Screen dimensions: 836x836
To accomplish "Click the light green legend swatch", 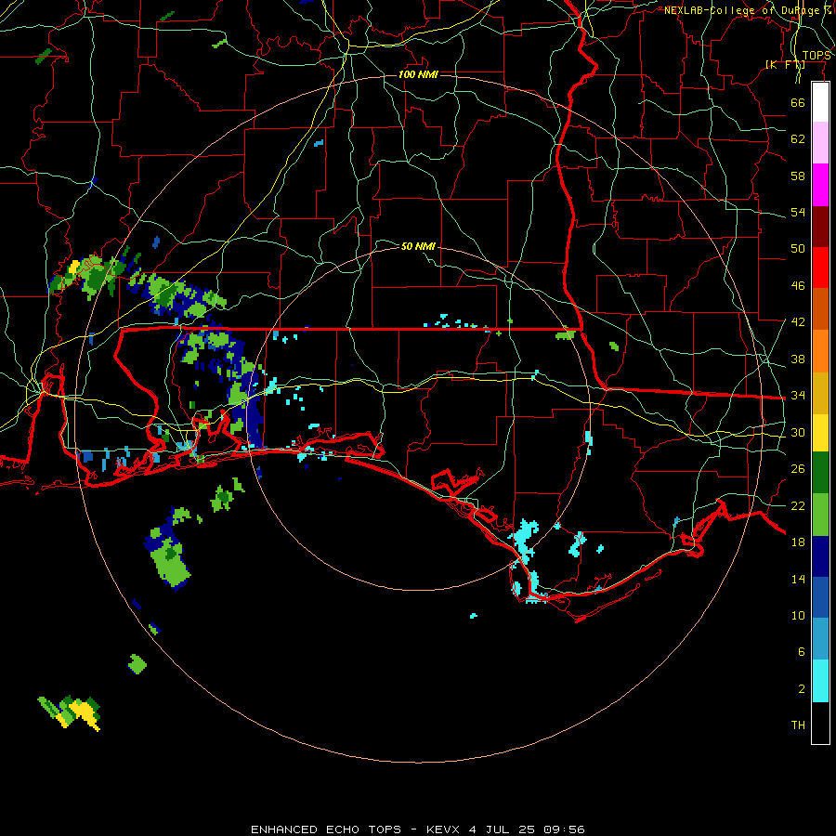I will point(820,515).
